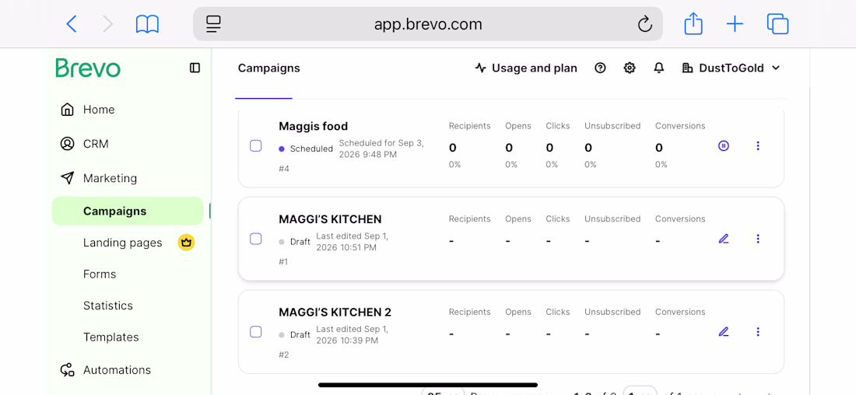This screenshot has width=856, height=395.
Task: Click the CRM person icon
Action: coord(67,144)
